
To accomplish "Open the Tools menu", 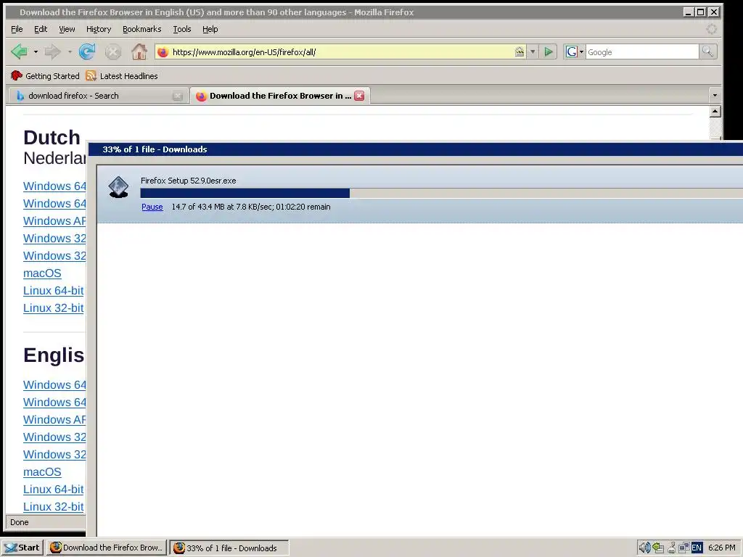I will coord(182,29).
